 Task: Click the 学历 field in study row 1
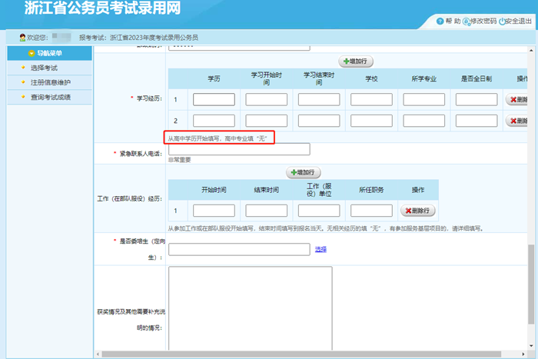point(214,100)
